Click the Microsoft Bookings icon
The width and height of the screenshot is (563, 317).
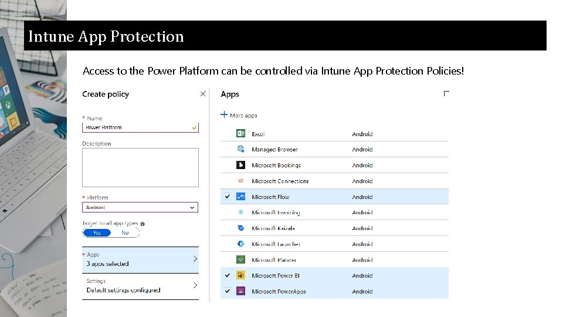240,165
